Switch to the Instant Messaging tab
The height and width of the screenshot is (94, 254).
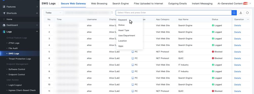coord(202,4)
